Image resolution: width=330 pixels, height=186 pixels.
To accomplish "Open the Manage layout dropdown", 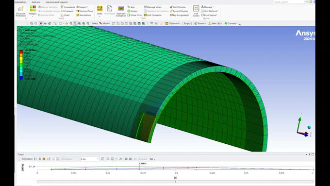I will click(207, 7).
